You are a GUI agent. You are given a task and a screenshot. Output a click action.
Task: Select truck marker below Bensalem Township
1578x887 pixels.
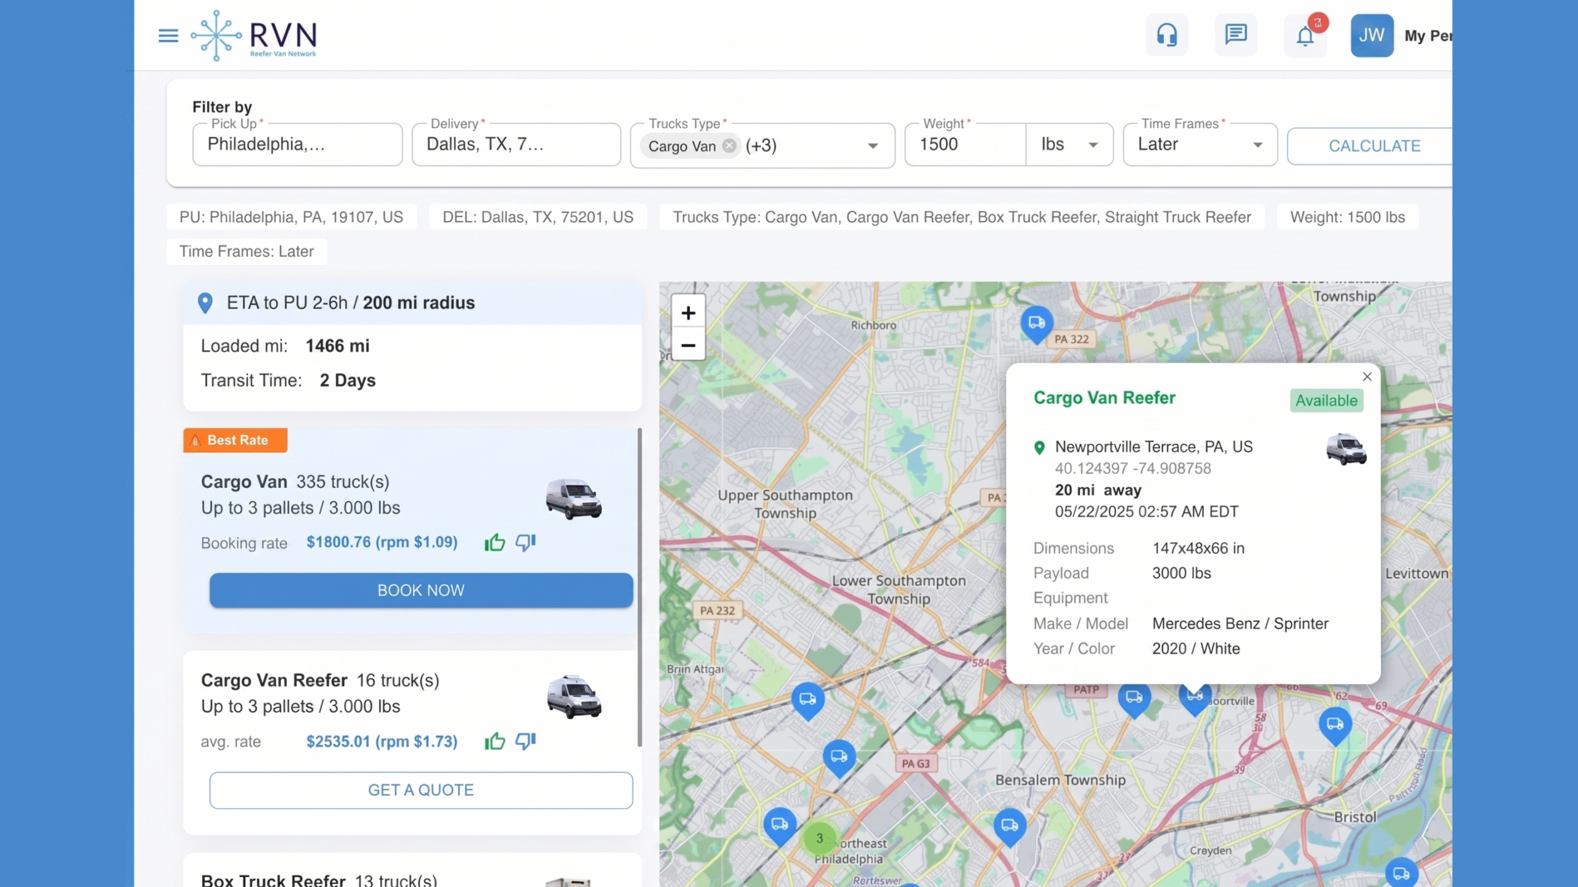pyautogui.click(x=1010, y=826)
